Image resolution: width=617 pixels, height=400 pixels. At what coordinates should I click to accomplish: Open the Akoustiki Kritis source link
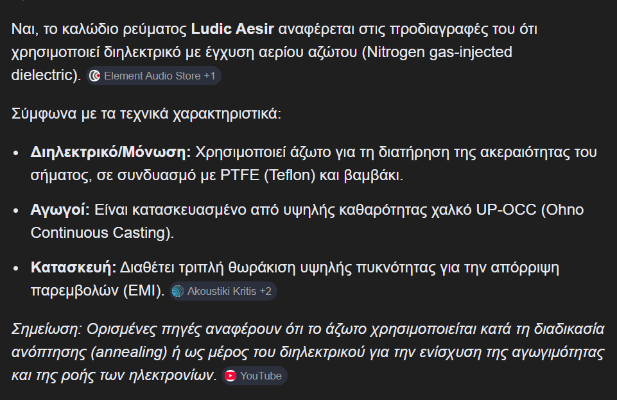pos(222,291)
